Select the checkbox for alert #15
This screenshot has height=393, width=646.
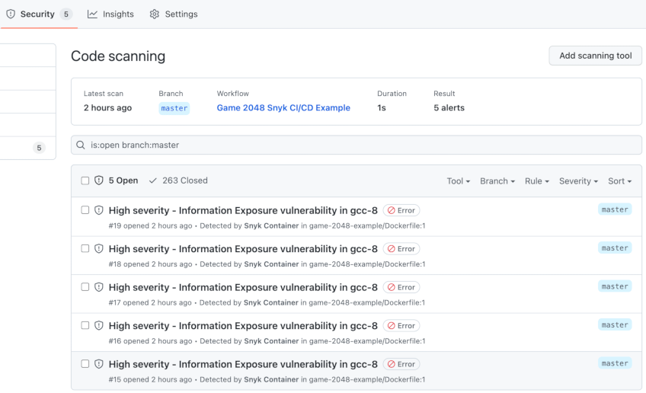pyautogui.click(x=85, y=364)
